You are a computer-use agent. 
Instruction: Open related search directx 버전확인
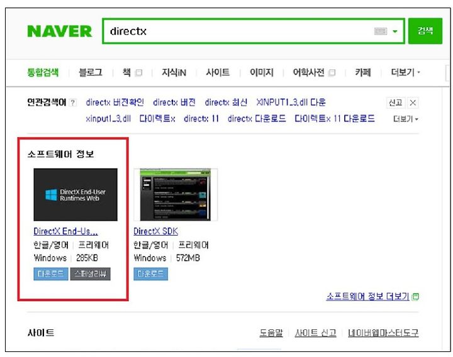tap(115, 102)
